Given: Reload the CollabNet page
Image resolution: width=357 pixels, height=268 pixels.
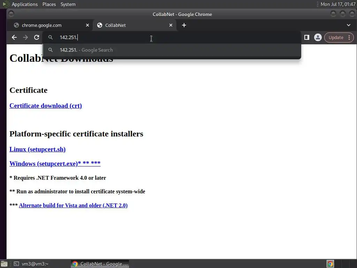Looking at the screenshot, I should click(x=36, y=37).
